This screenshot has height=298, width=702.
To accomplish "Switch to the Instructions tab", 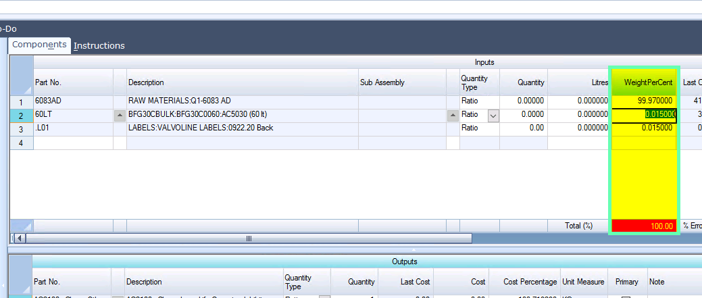I will pyautogui.click(x=99, y=46).
